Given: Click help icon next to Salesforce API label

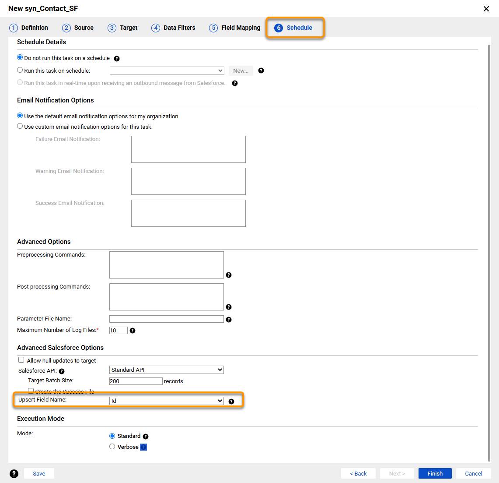Looking at the screenshot, I should click(62, 371).
